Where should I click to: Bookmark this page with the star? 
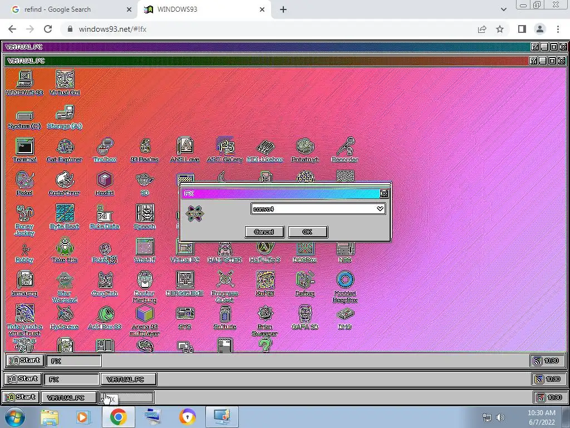[x=500, y=29]
